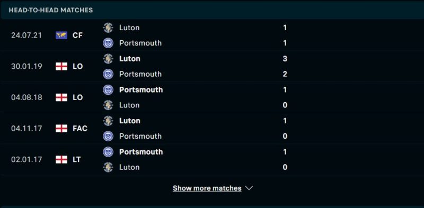Image resolution: width=424 pixels, height=208 pixels.
Task: Click the Show more matches link
Action: (x=207, y=188)
